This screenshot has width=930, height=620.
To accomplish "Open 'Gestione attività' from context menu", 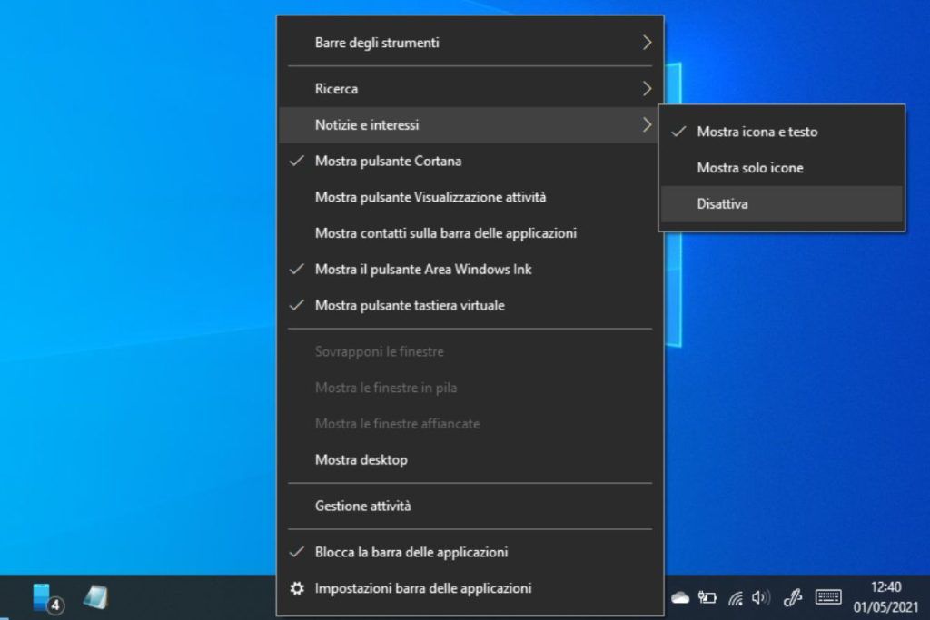I will point(362,506).
